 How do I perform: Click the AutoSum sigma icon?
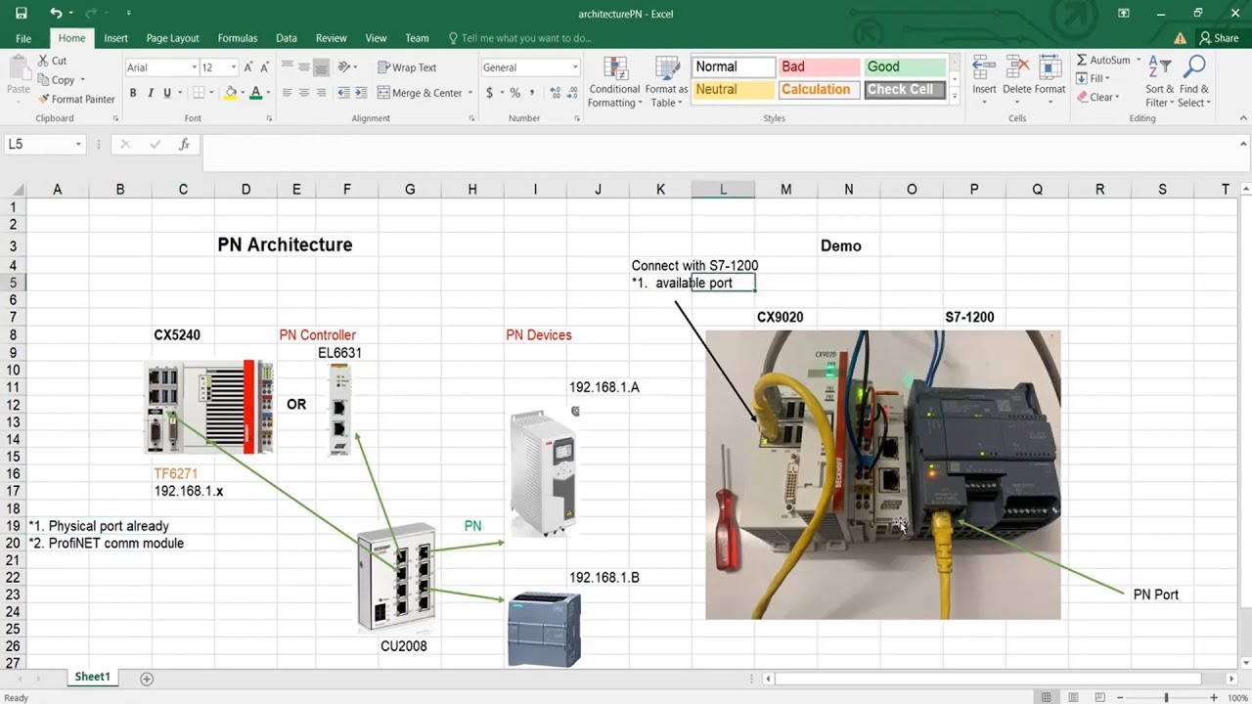pyautogui.click(x=1082, y=61)
